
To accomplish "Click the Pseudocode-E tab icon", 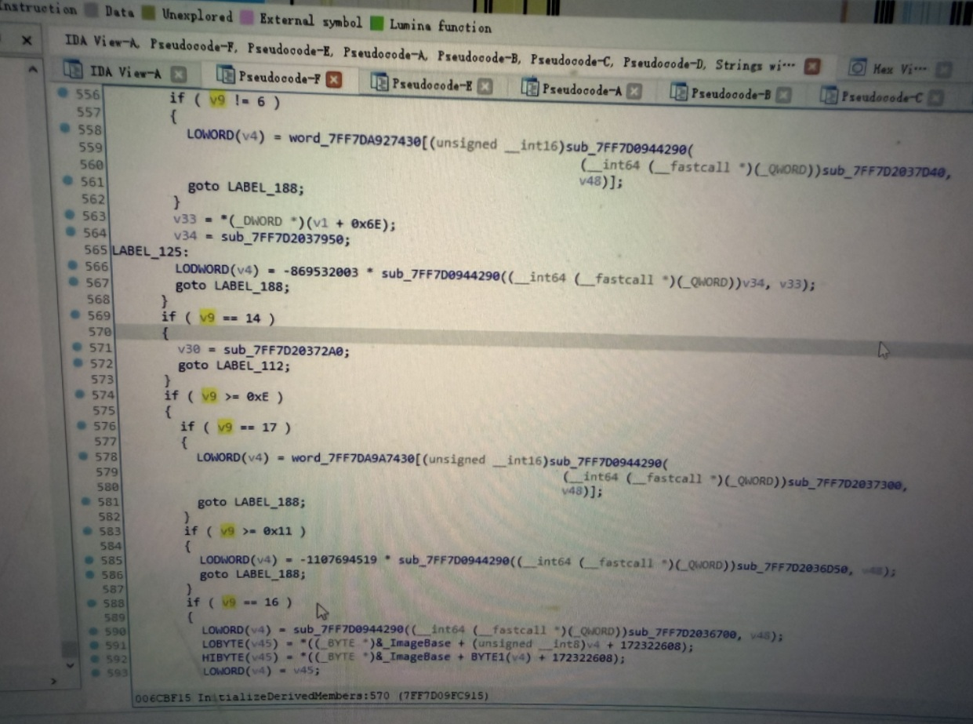I will pyautogui.click(x=379, y=82).
